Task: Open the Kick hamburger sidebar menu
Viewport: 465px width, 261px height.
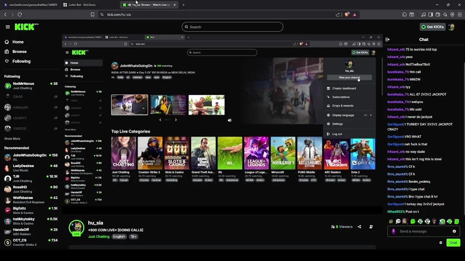Action: point(8,27)
